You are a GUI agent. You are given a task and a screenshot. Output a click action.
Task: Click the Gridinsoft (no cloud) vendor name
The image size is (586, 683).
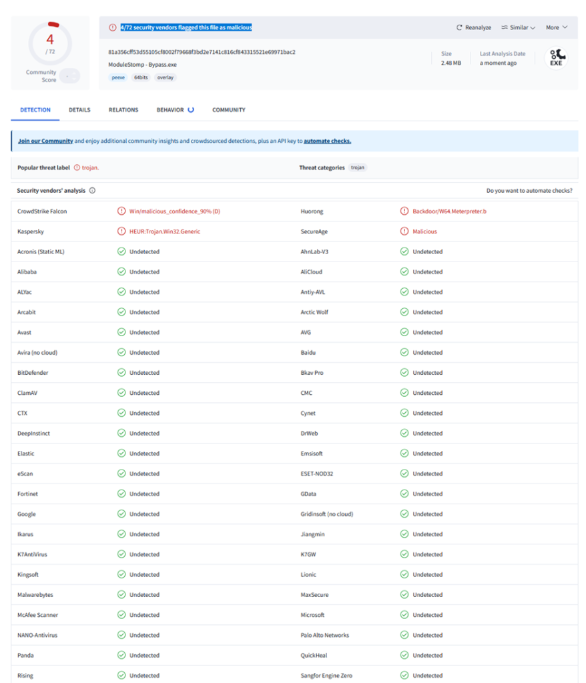[327, 514]
